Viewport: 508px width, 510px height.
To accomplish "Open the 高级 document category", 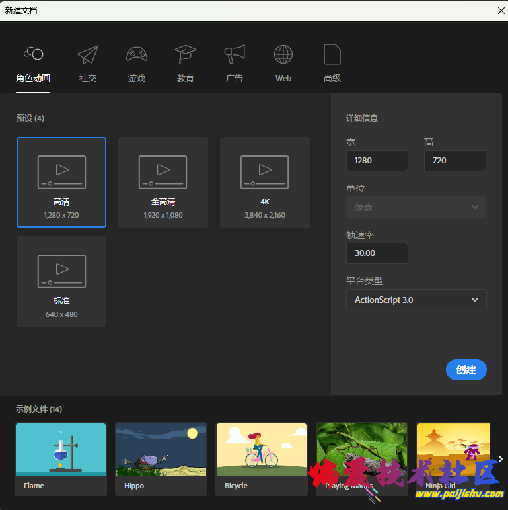I will (332, 54).
